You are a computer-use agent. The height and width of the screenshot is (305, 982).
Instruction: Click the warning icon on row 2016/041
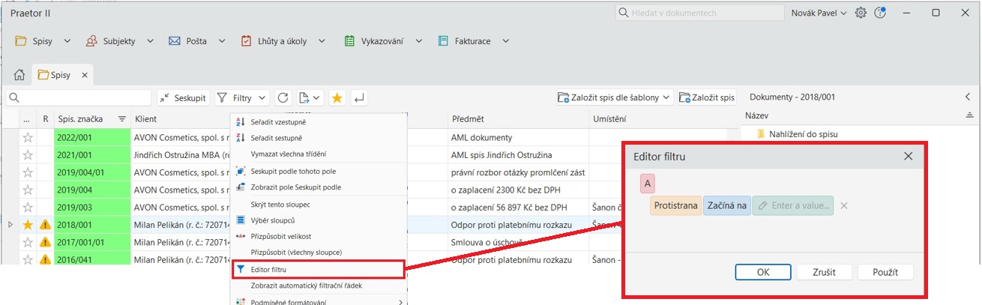[x=45, y=259]
